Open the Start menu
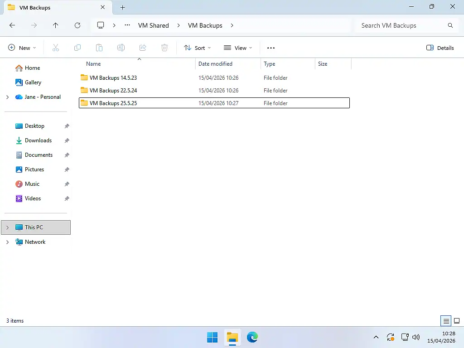Viewport: 464px width, 348px height. click(x=212, y=337)
